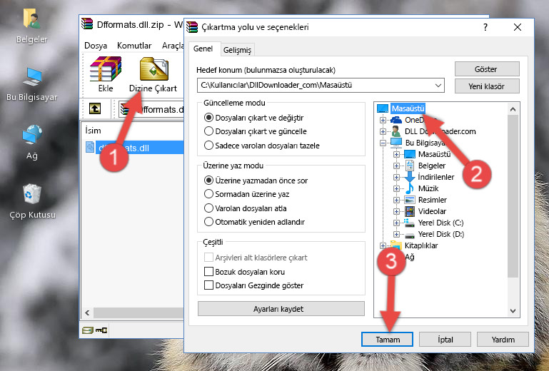
Task: Click the drive icon in WinRAR status bar
Action: (88, 330)
